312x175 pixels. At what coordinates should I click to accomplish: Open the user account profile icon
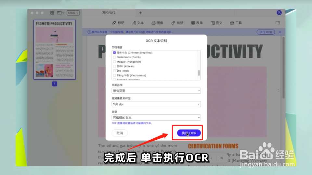pos(279,13)
